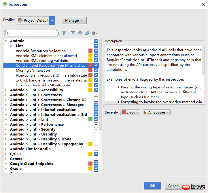Screen dimensions: 208x193
Task: Toggle the C/C++ checkbox
Action: pyautogui.click(x=96, y=154)
